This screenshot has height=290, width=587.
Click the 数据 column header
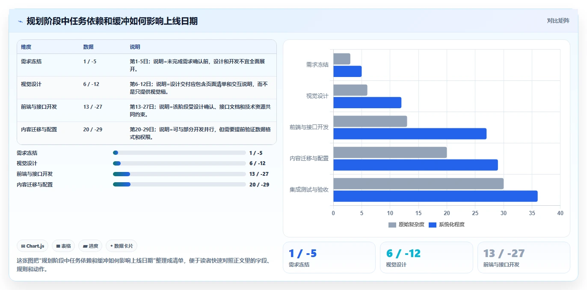click(x=88, y=47)
